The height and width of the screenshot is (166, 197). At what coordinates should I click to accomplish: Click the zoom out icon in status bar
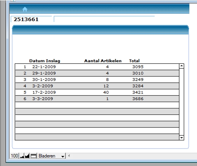click(x=22, y=156)
